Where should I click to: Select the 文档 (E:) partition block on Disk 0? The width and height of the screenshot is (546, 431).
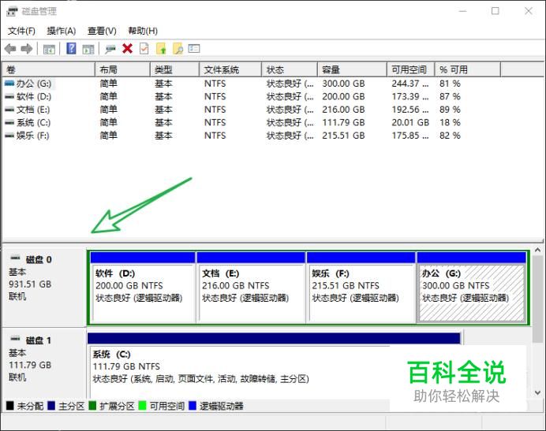(x=251, y=288)
